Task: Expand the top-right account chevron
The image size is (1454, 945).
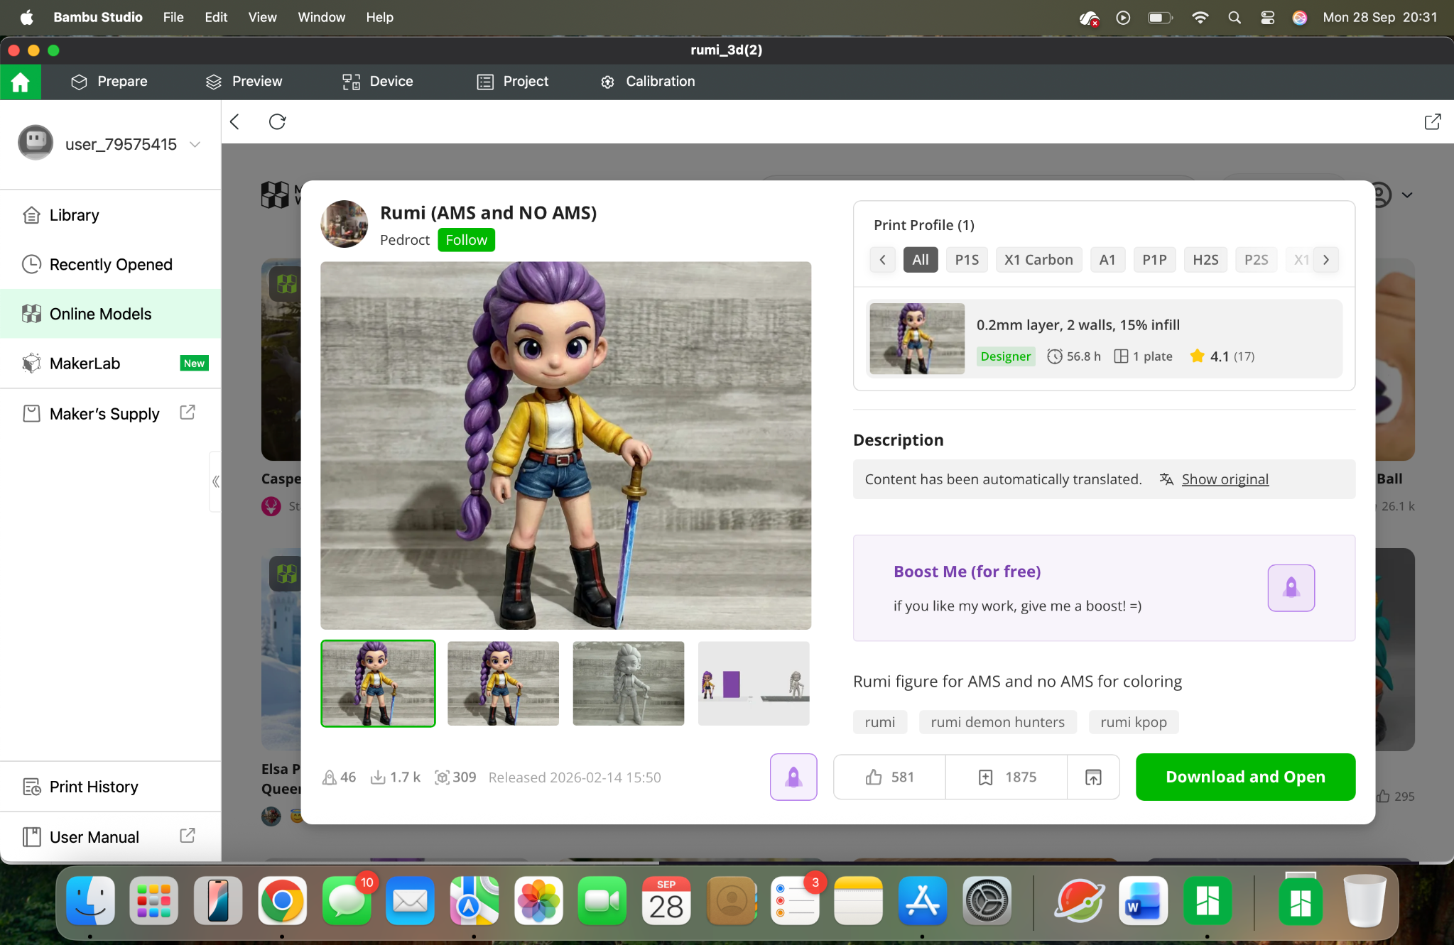Action: pyautogui.click(x=1406, y=195)
